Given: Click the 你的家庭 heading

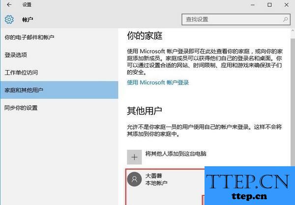Looking at the screenshot, I should pyautogui.click(x=145, y=36).
